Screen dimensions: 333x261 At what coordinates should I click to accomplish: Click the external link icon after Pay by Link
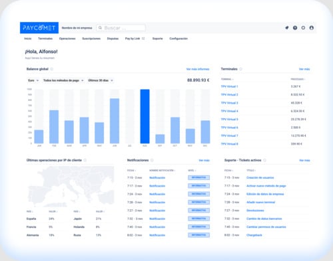pos(143,39)
